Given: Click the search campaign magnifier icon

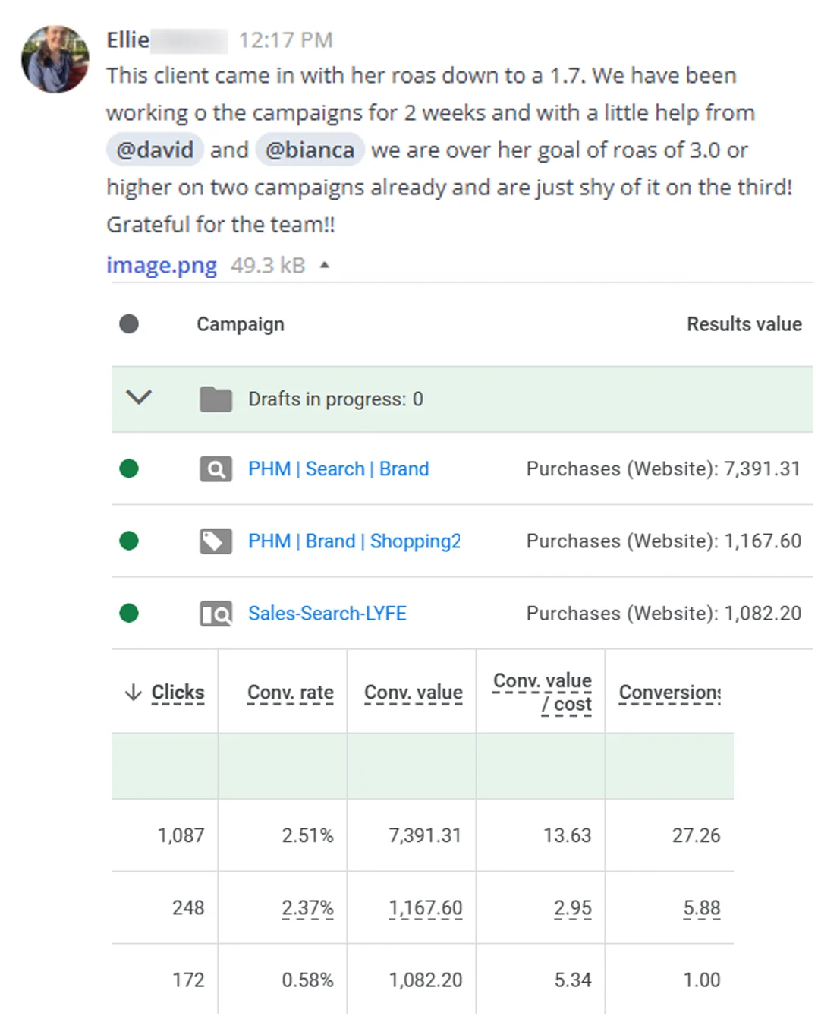Looking at the screenshot, I should tap(216, 469).
